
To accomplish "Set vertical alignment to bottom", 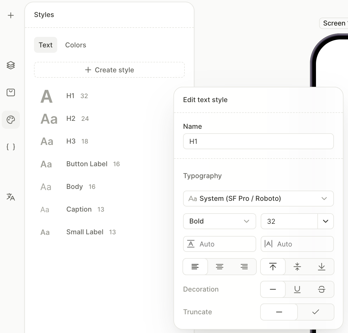I will pos(322,267).
